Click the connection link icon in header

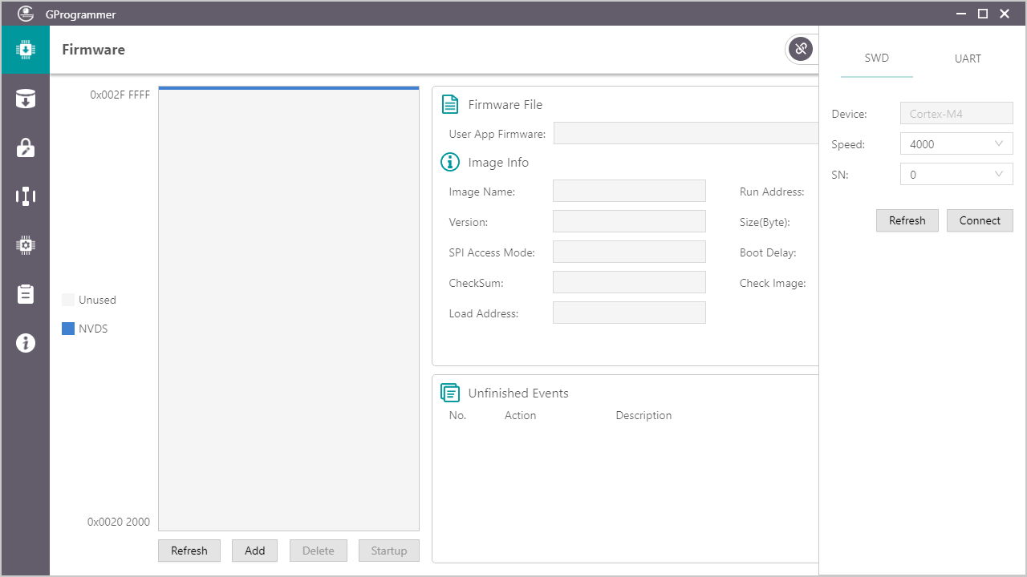coord(800,50)
